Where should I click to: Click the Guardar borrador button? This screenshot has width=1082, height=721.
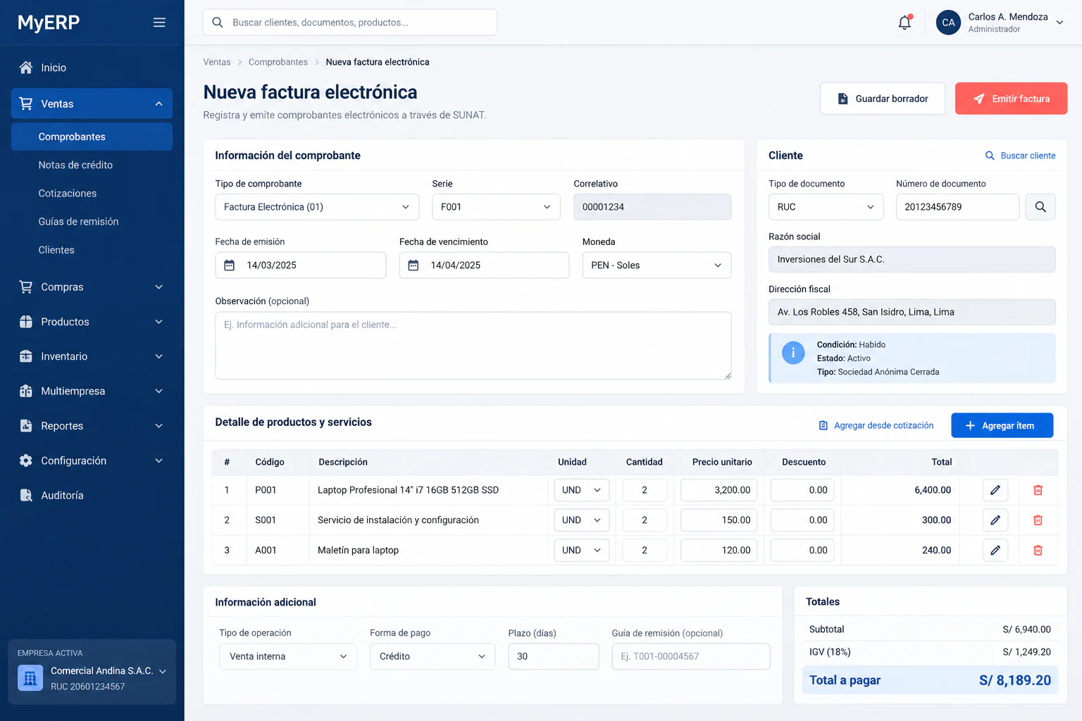[883, 99]
